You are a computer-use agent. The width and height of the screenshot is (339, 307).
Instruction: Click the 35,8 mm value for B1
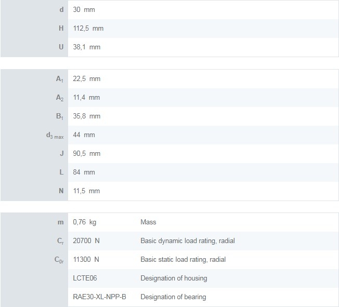click(87, 116)
